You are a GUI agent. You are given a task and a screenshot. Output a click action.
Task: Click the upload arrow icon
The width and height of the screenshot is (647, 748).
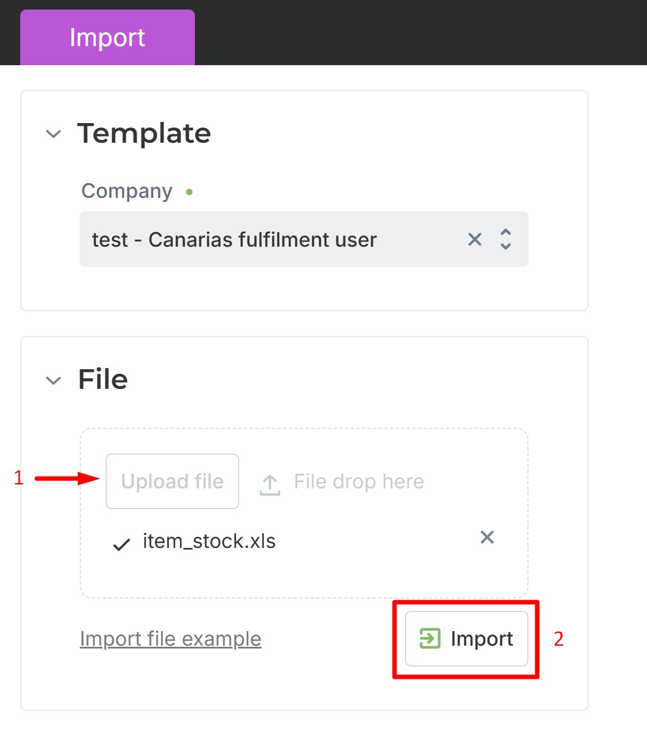pos(270,485)
